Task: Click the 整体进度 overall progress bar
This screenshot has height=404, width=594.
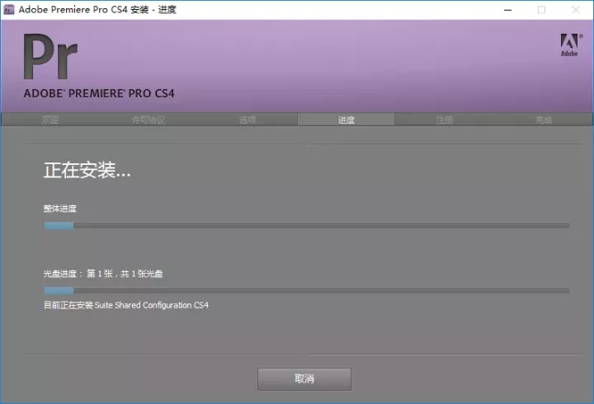Action: tap(306, 225)
